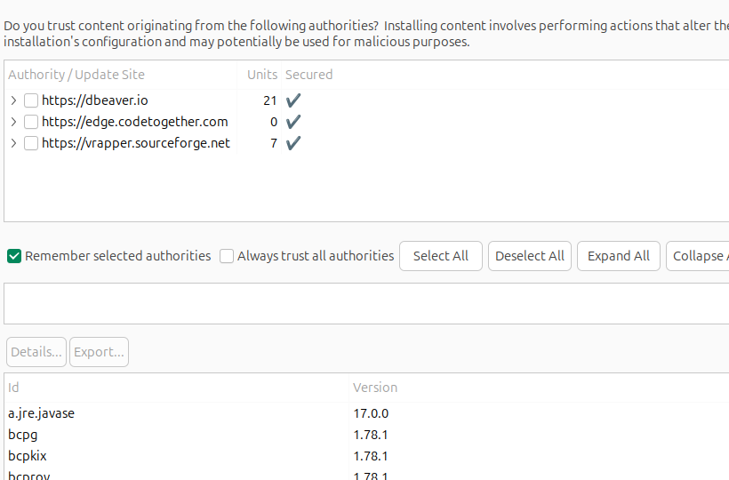Click the Select All button
Viewport: 729px width, 480px height.
tap(440, 256)
